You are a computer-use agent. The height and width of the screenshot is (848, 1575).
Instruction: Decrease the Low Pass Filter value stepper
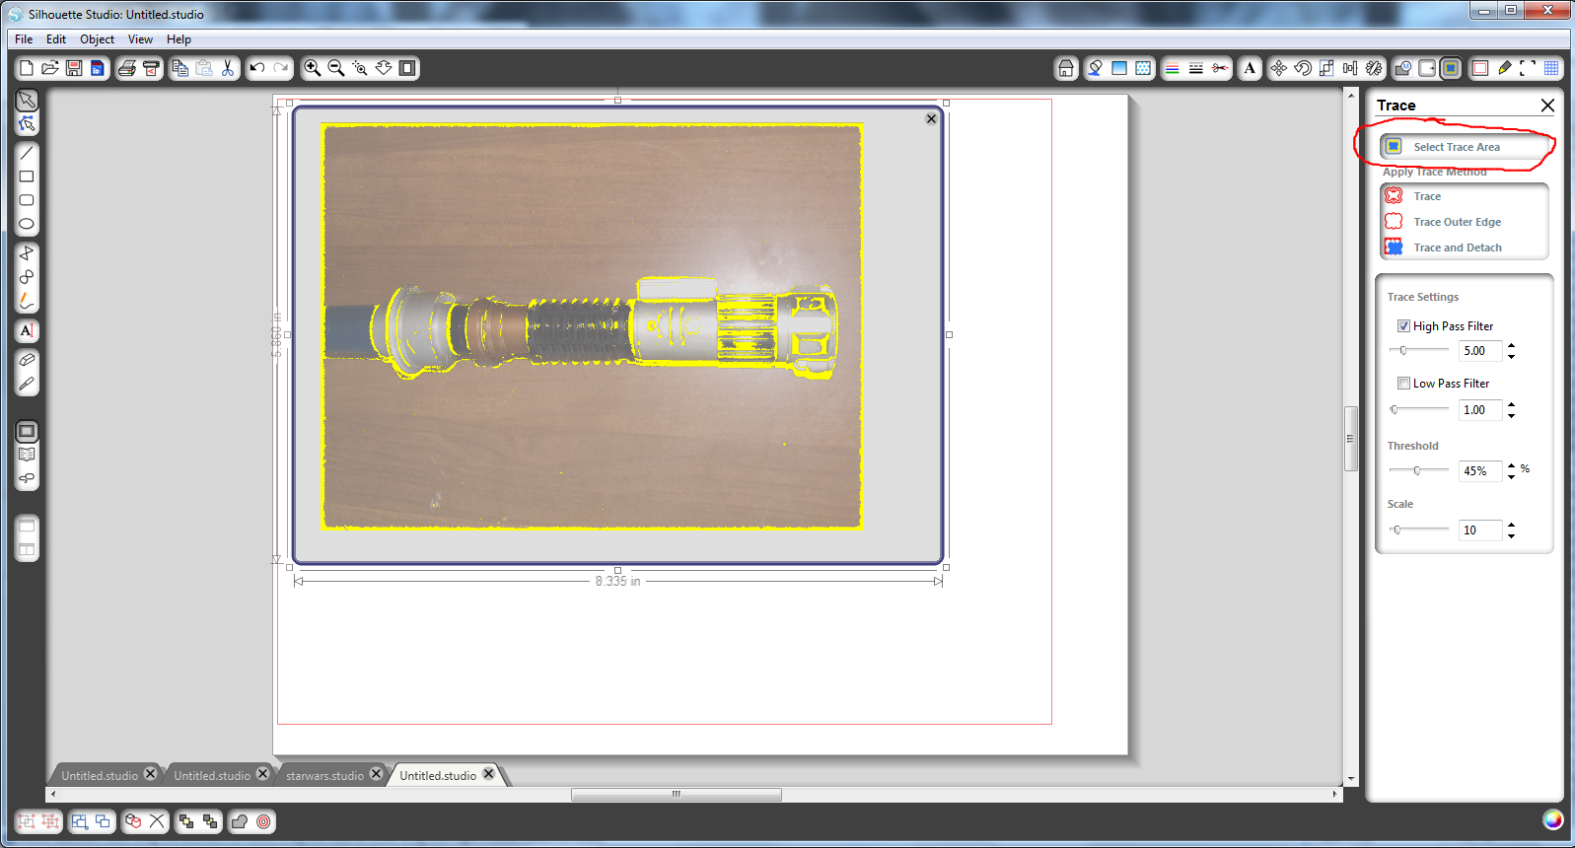(1511, 416)
